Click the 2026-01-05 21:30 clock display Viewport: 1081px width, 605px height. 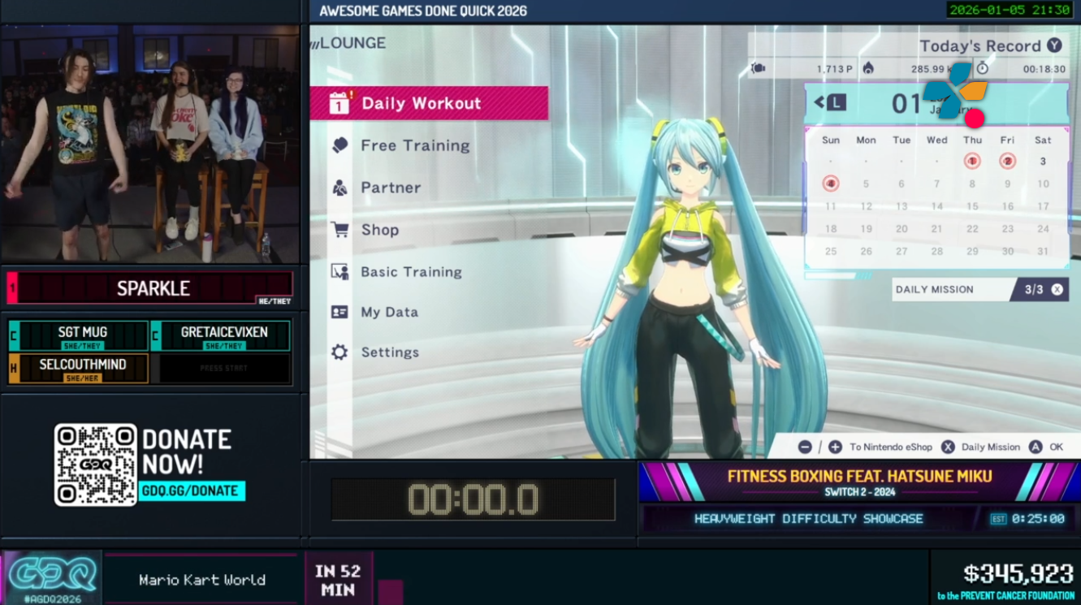[x=1010, y=10]
